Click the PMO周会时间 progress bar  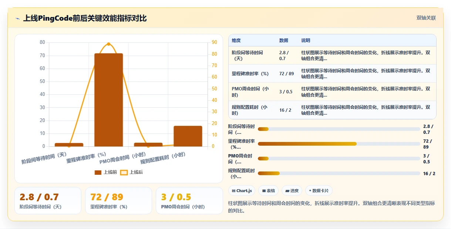[339, 159]
